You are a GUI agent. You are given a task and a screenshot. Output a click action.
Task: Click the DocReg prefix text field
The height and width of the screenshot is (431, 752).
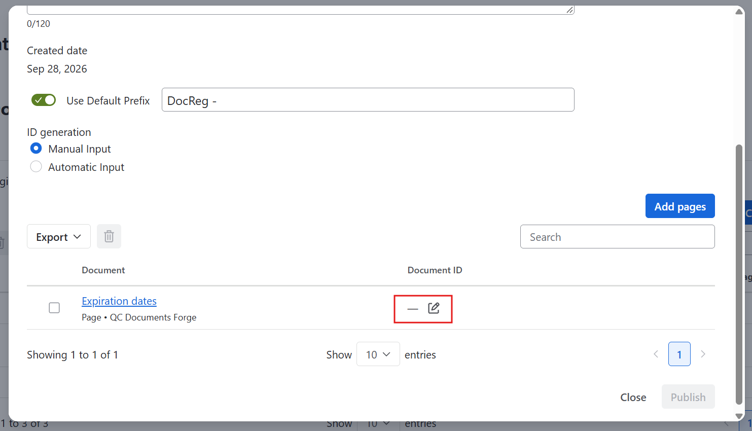pyautogui.click(x=368, y=100)
